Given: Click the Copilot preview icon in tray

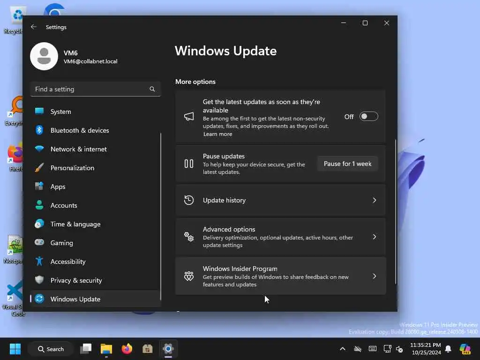Looking at the screenshot, I should (465, 349).
